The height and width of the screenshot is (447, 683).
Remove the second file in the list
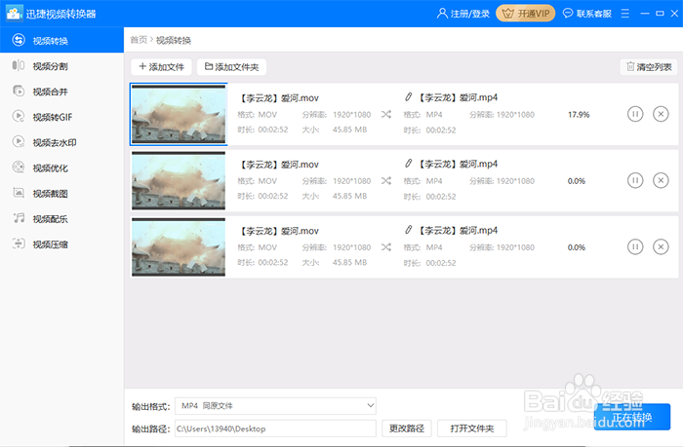(x=661, y=180)
